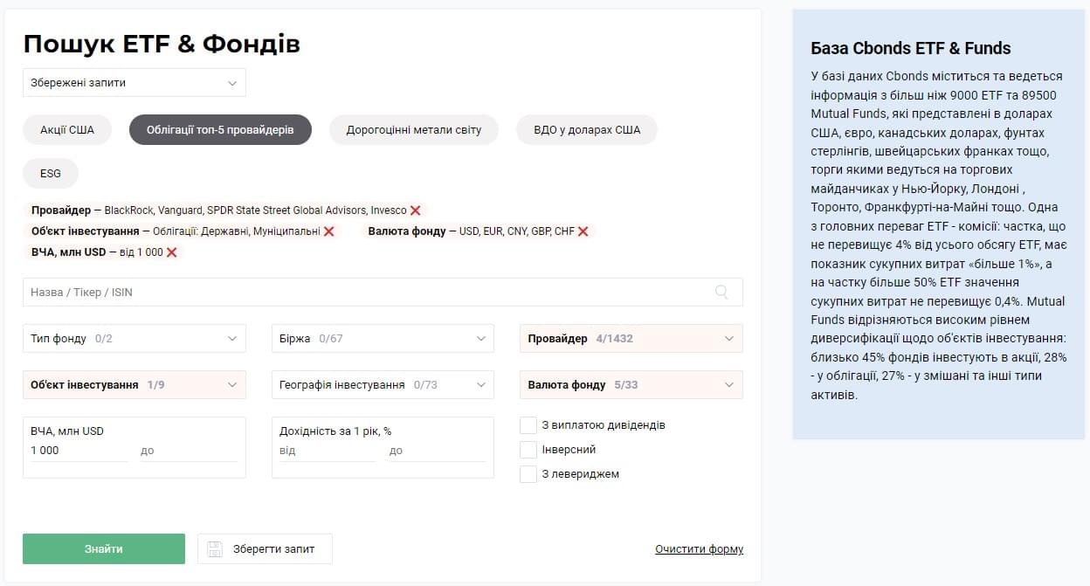Open the Збережені запити dropdown

coord(135,83)
